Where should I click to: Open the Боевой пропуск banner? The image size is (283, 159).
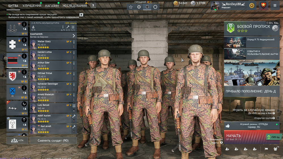(x=252, y=29)
